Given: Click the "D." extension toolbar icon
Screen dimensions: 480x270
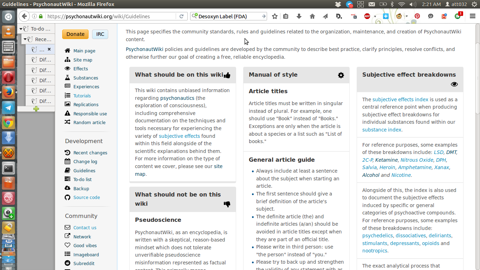Looking at the screenshot, I should point(339,16).
